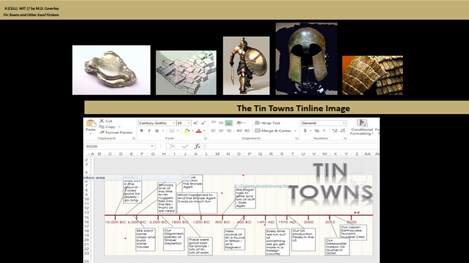469x263 pixels.
Task: Align text right
Action: pyautogui.click(x=229, y=130)
